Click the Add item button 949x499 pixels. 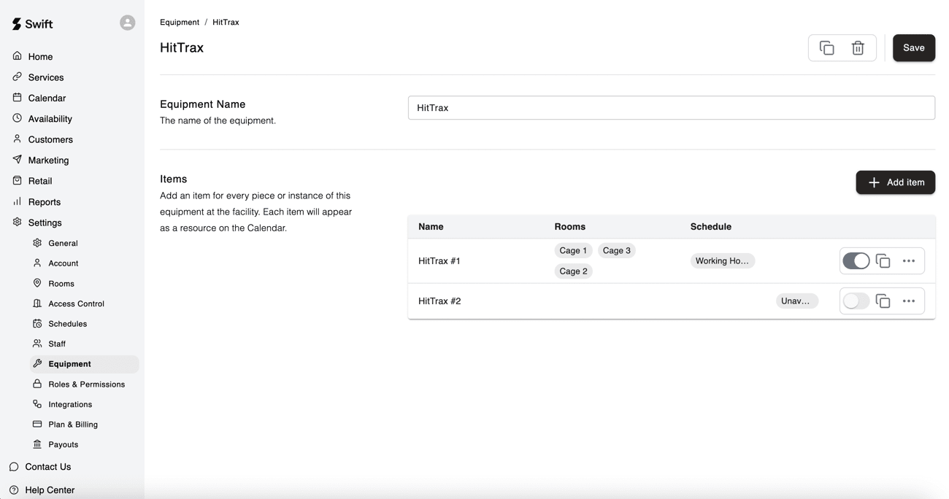point(896,182)
